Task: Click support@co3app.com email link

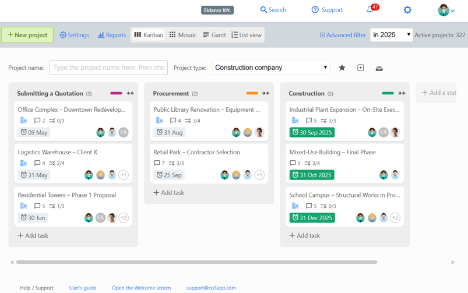Action: 211,288
